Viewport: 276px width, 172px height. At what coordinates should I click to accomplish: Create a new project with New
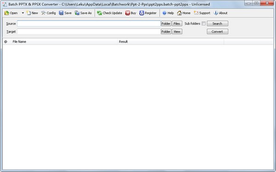pos(32,13)
